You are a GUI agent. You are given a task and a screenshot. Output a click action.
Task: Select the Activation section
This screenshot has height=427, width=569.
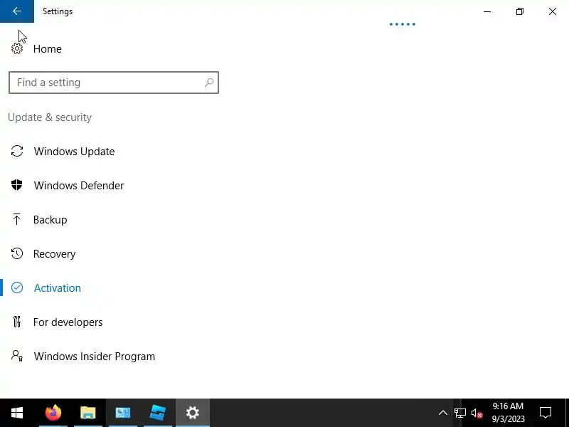point(58,288)
